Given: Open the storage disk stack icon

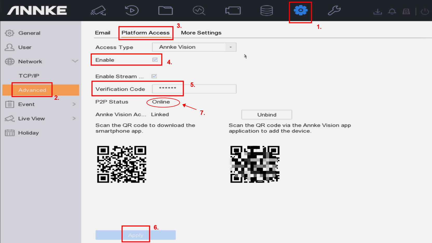Looking at the screenshot, I should pyautogui.click(x=266, y=11).
